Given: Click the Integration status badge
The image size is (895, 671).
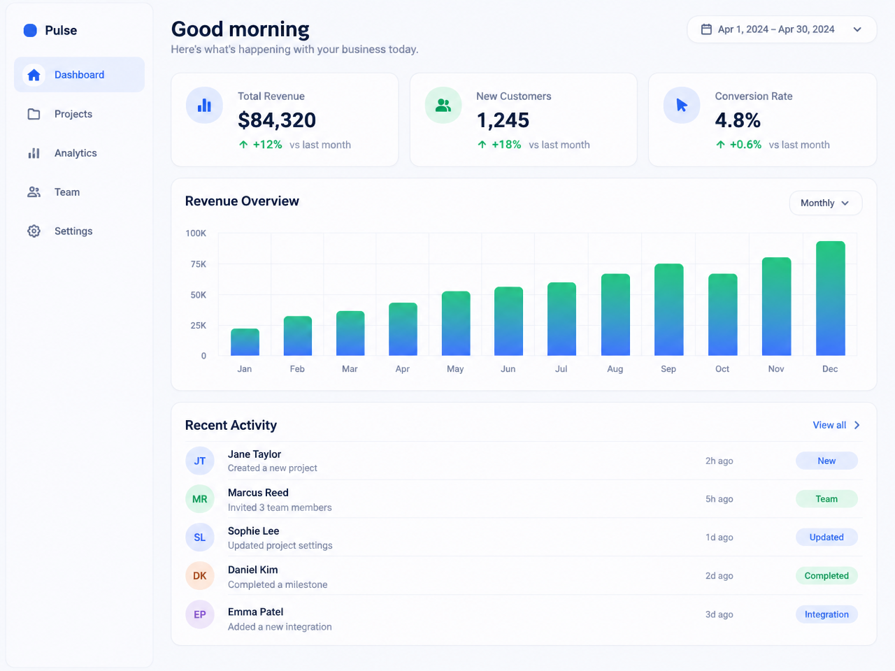Looking at the screenshot, I should click(826, 614).
